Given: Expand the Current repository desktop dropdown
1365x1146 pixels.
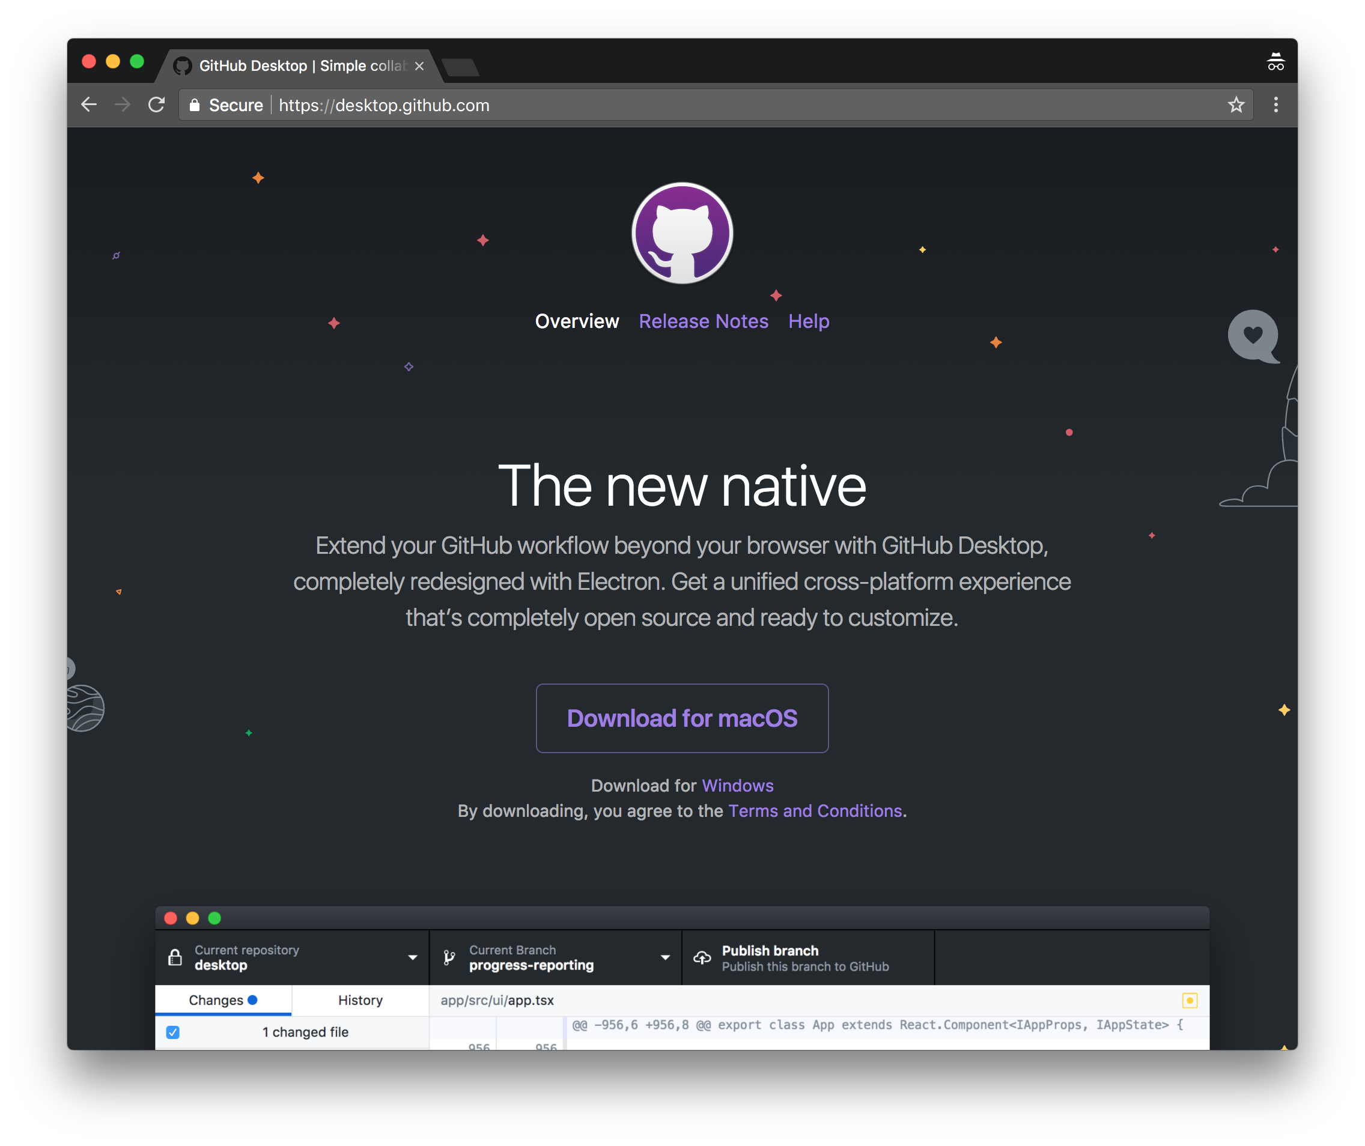Looking at the screenshot, I should point(412,957).
